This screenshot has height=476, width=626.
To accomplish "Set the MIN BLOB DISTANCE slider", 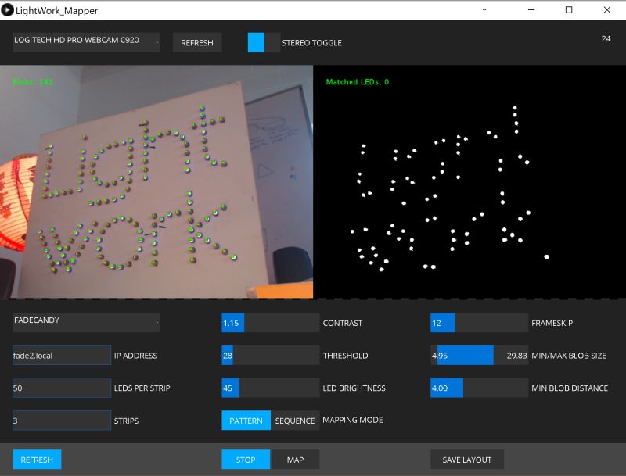I will (479, 388).
